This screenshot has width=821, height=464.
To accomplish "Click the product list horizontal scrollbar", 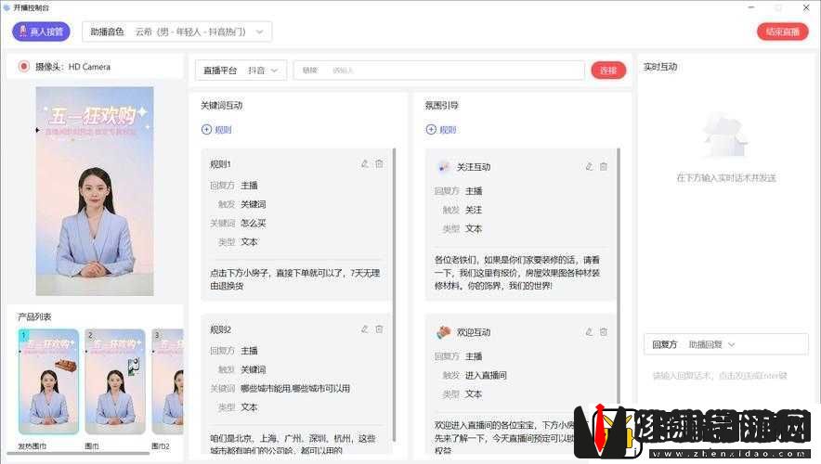I will (79, 454).
